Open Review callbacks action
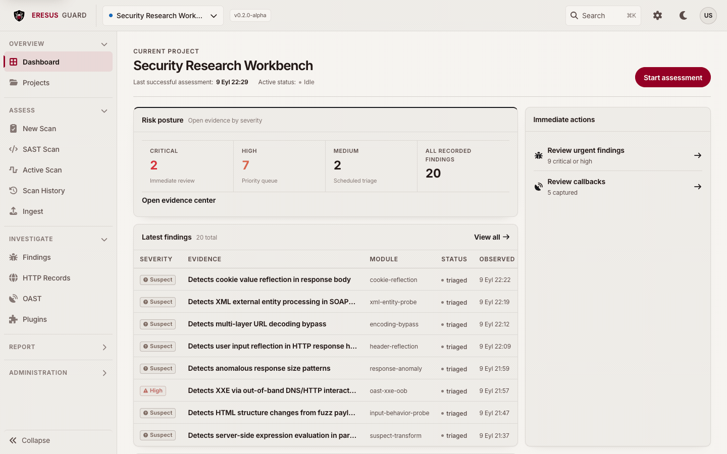The image size is (727, 454). [x=618, y=187]
